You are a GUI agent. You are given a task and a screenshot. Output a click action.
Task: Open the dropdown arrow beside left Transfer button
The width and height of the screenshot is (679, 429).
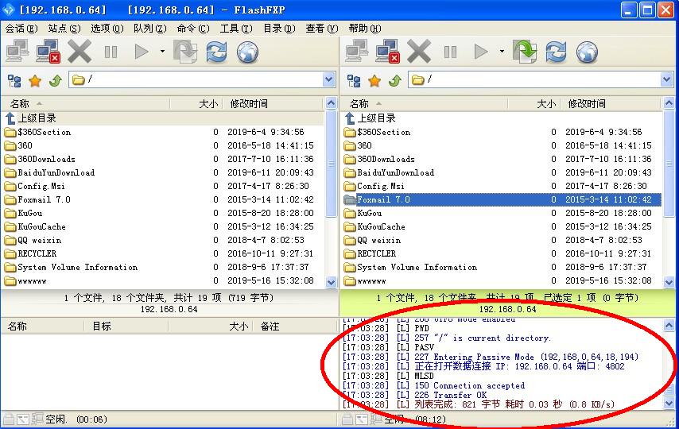[x=162, y=52]
